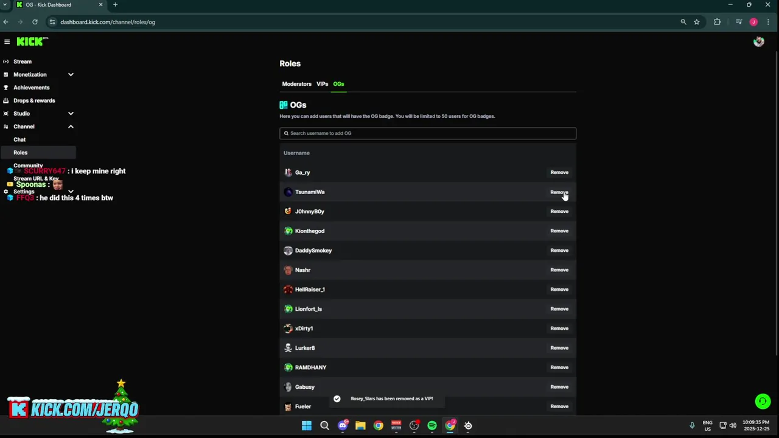779x438 pixels.
Task: Open Roles in the sidebar
Action: coord(38,153)
